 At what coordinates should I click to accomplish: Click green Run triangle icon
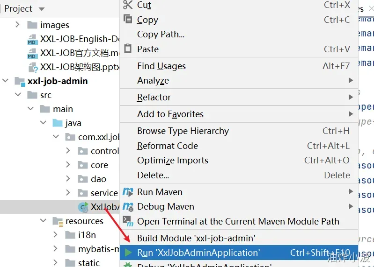[128, 253]
